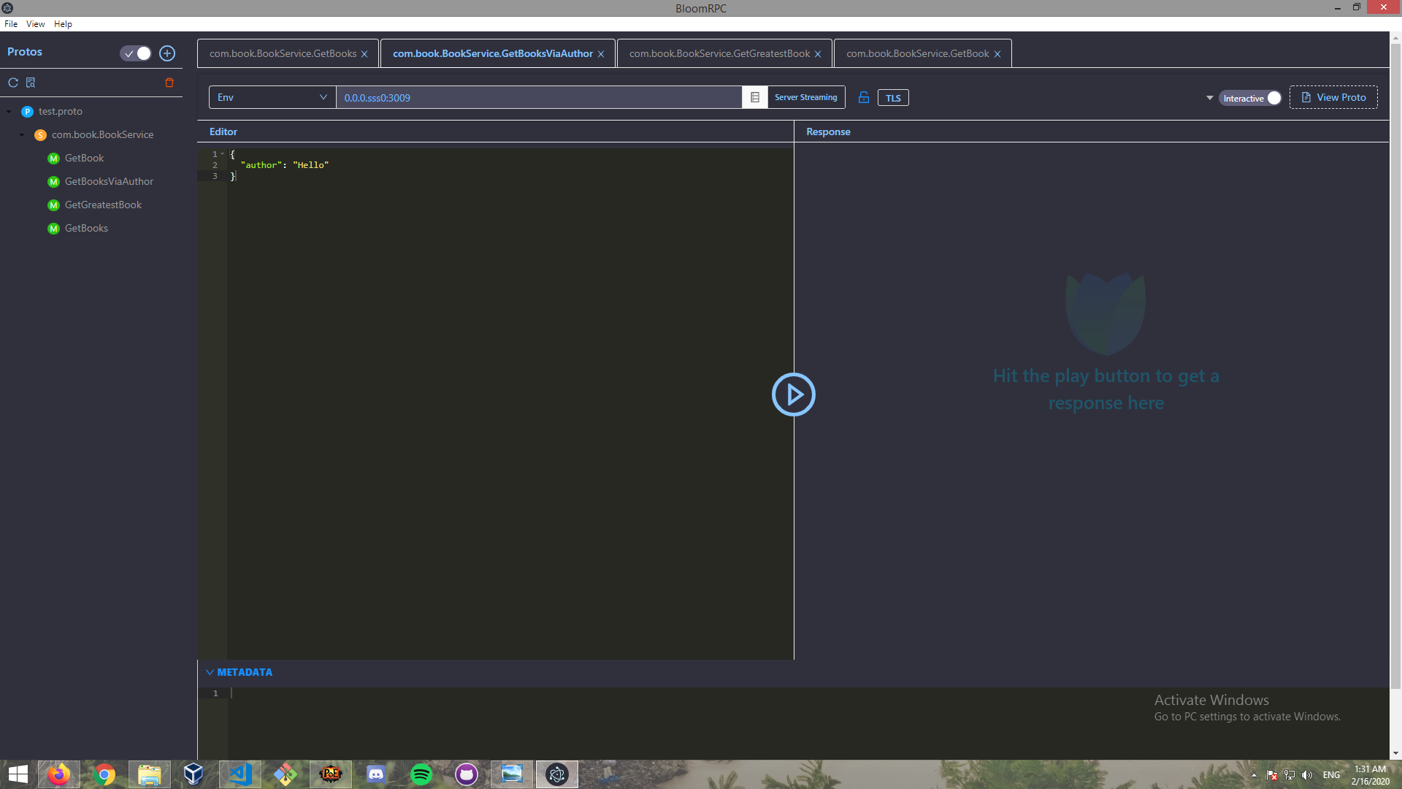Screen dimensions: 1402x789
Task: Open the proto path search icon
Action: 31,83
